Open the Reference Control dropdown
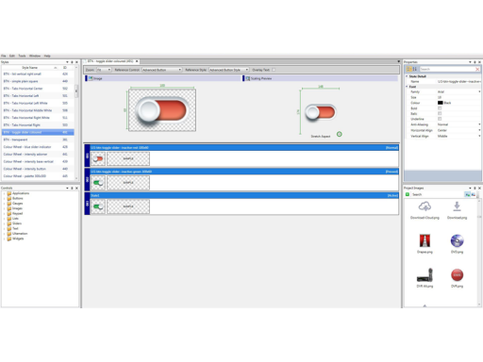483x362 pixels. (x=162, y=70)
